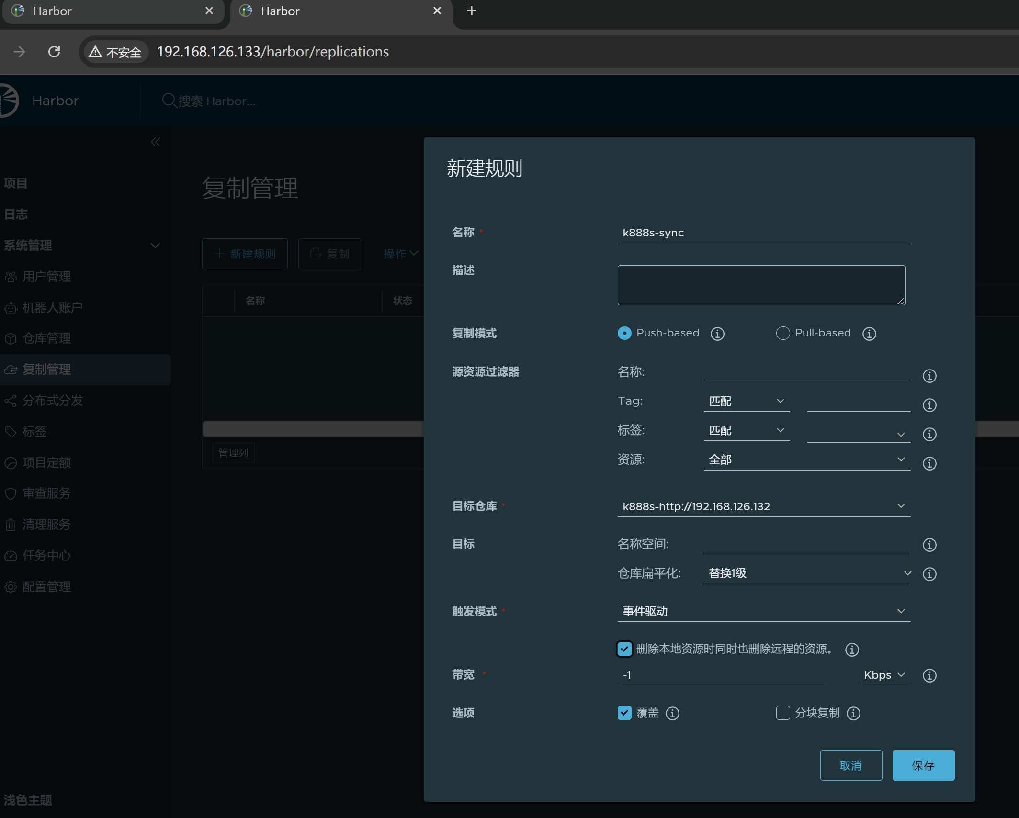Click info icon for 仓库扁平化 setting
This screenshot has height=818, width=1019.
[x=929, y=574]
